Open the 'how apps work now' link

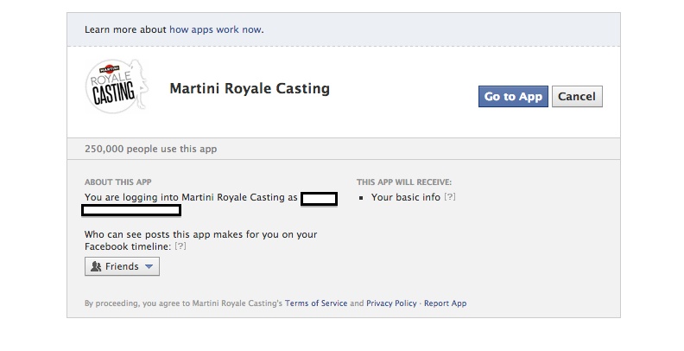(x=216, y=29)
